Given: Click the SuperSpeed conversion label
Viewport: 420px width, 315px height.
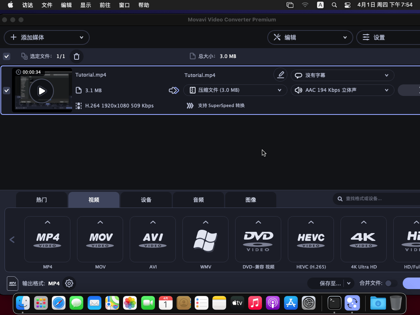Looking at the screenshot, I should (x=221, y=105).
